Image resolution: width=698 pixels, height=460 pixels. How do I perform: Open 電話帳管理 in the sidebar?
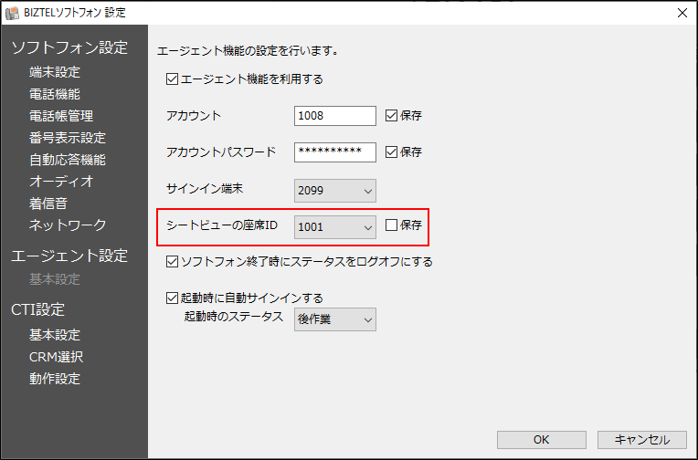pos(61,116)
